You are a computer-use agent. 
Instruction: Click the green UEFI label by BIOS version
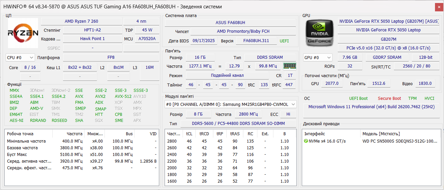coord(284,41)
